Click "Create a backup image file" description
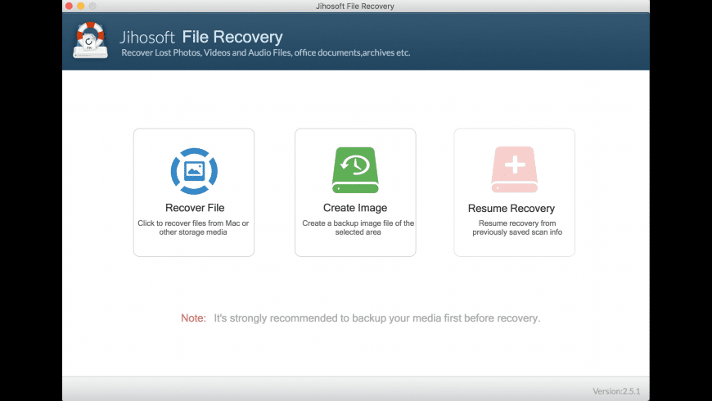Viewport: 712px width, 401px height. tap(358, 228)
